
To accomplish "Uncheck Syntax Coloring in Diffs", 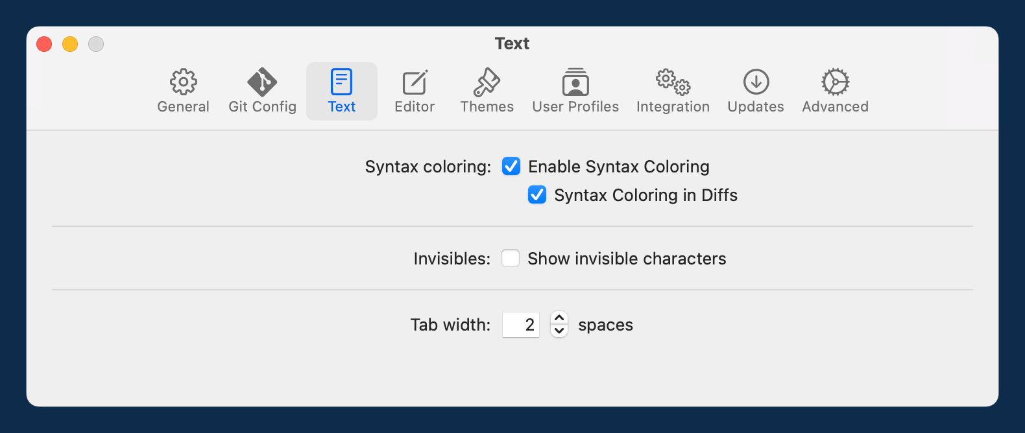I will tap(537, 194).
